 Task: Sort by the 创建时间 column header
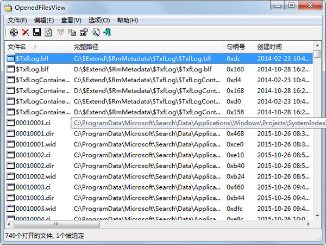[x=284, y=47]
